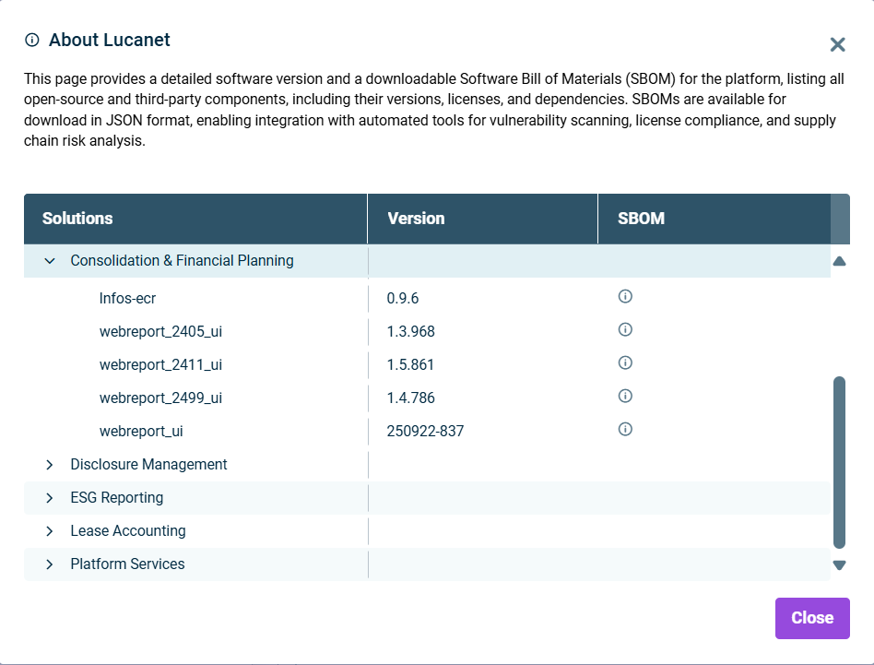Collapse Consolidation & Financial Planning section
This screenshot has width=874, height=665.
50,261
